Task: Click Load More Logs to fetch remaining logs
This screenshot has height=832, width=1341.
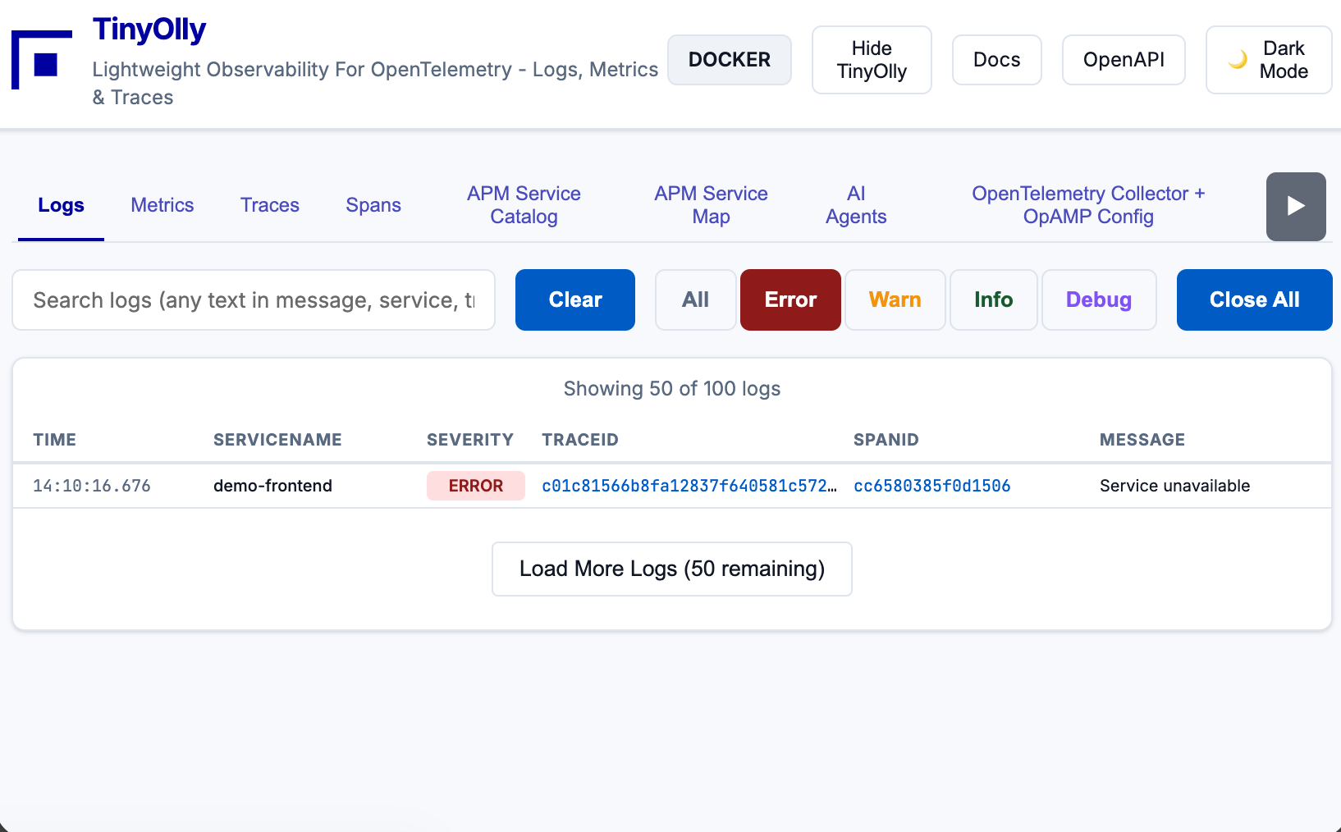Action: pos(671,569)
